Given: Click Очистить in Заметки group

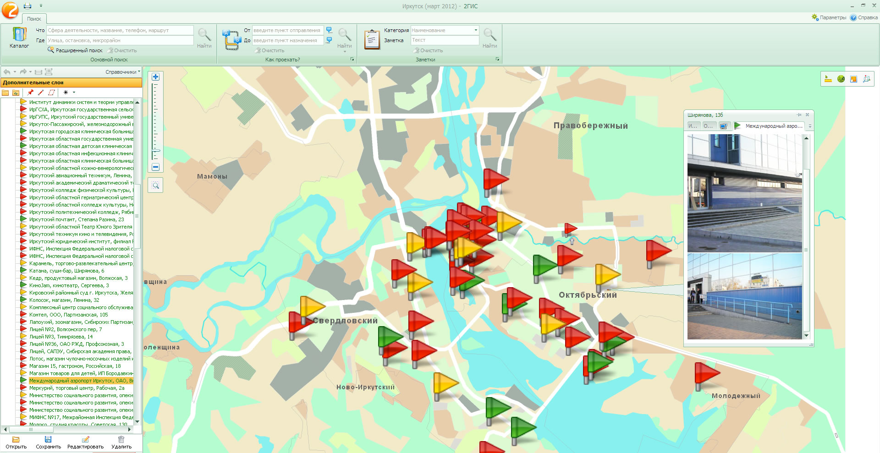Looking at the screenshot, I should (x=428, y=50).
